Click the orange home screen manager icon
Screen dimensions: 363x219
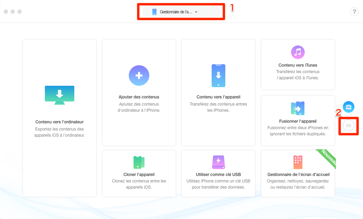point(298,162)
